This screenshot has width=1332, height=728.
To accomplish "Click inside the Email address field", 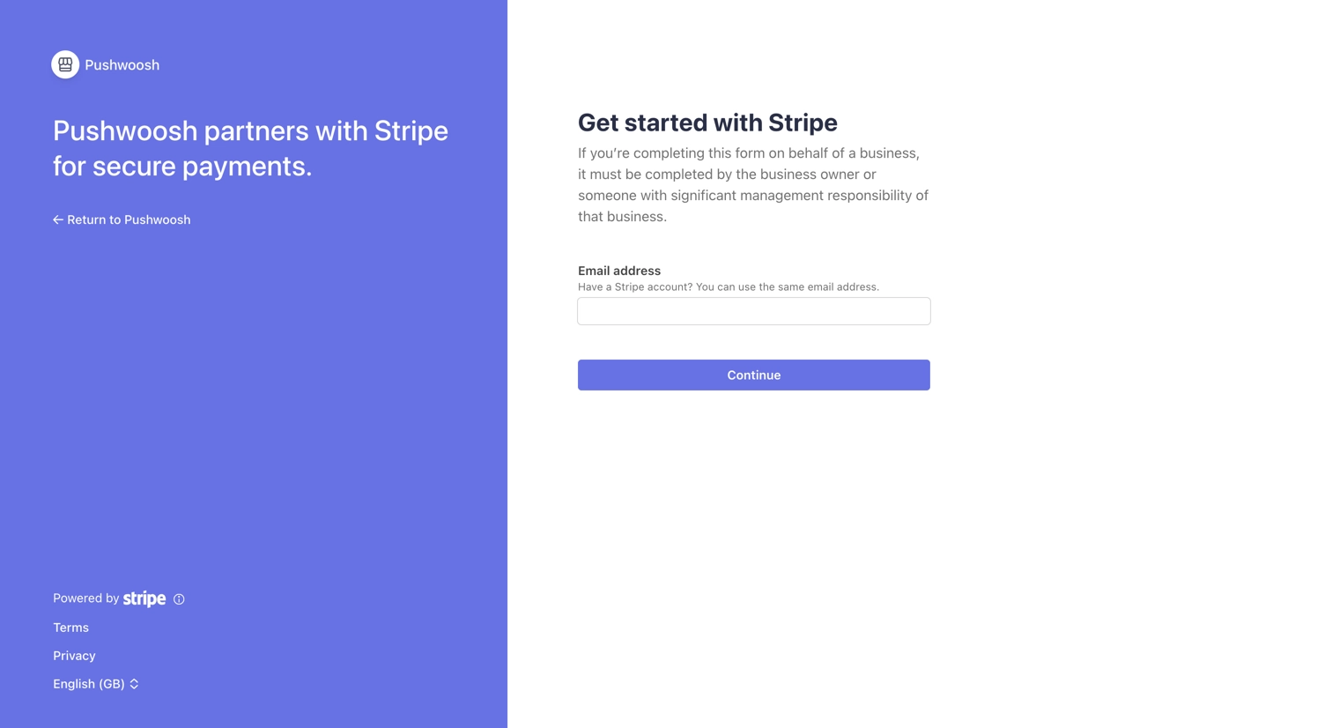I will click(753, 310).
